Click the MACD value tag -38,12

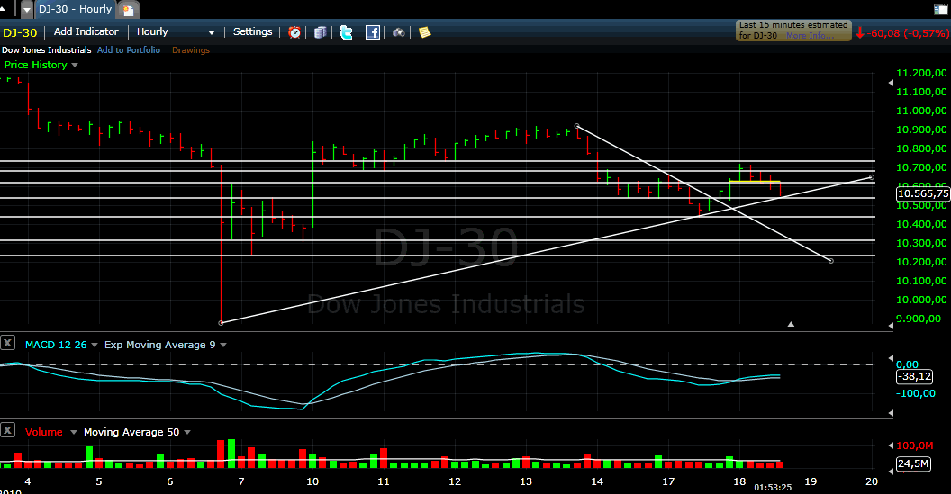[x=914, y=376]
